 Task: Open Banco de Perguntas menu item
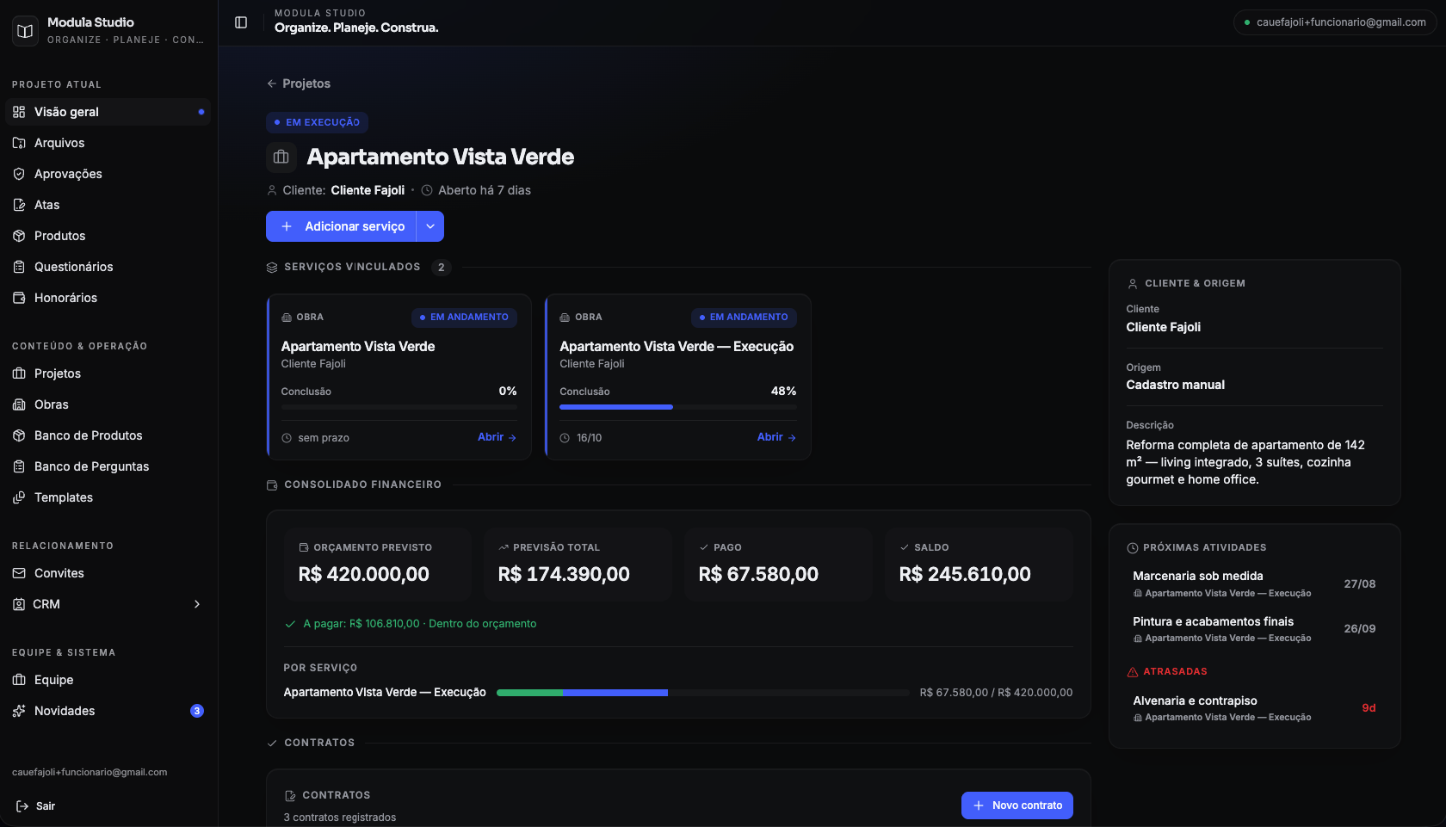(x=108, y=466)
